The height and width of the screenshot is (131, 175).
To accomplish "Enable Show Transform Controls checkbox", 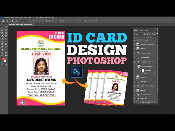I will [x=30, y=21].
